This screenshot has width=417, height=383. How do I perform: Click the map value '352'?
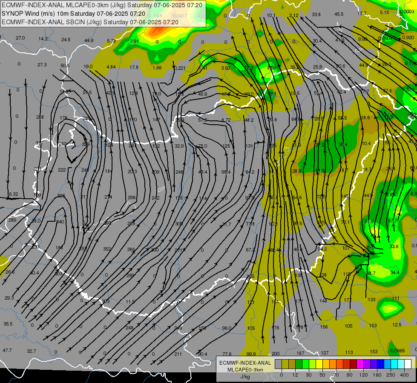click(x=107, y=249)
